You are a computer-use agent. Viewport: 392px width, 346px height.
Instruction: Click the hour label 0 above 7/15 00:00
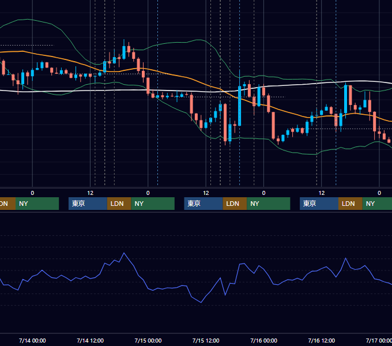(148, 193)
